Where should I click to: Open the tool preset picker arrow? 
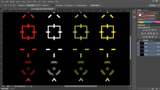click(x=2, y=5)
